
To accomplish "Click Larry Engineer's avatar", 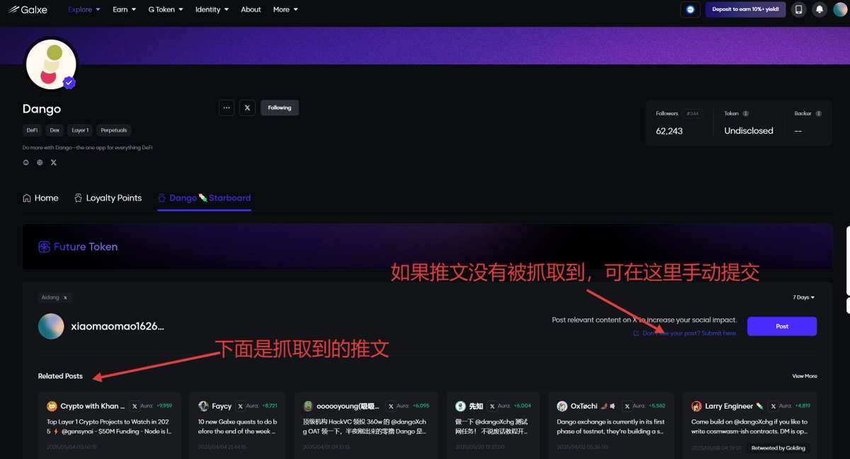I will point(697,407).
